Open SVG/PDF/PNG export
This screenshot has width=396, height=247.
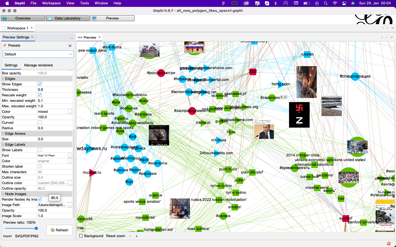(x=27, y=236)
